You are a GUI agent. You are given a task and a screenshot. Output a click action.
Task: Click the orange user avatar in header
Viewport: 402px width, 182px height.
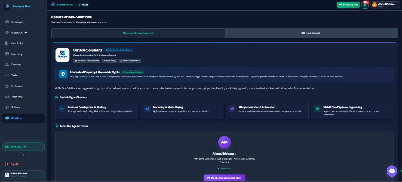click(375, 5)
